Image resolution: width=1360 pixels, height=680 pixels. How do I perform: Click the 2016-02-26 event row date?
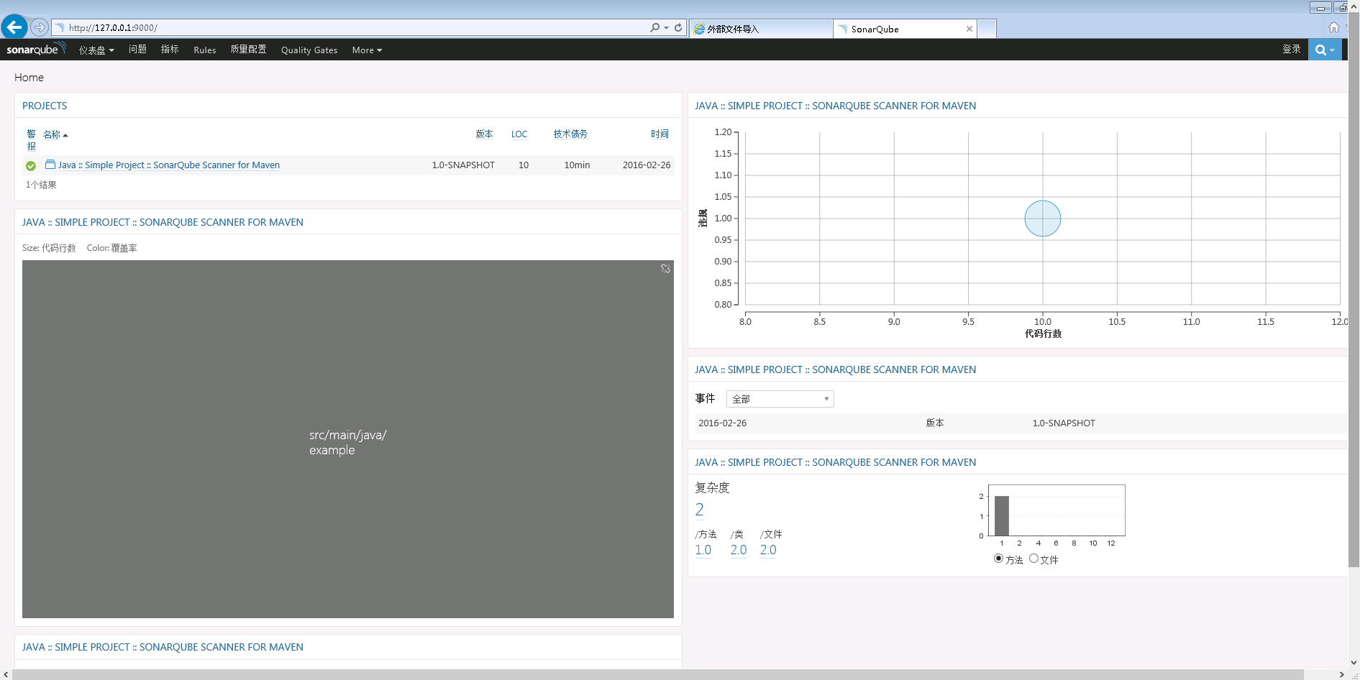pyautogui.click(x=722, y=423)
